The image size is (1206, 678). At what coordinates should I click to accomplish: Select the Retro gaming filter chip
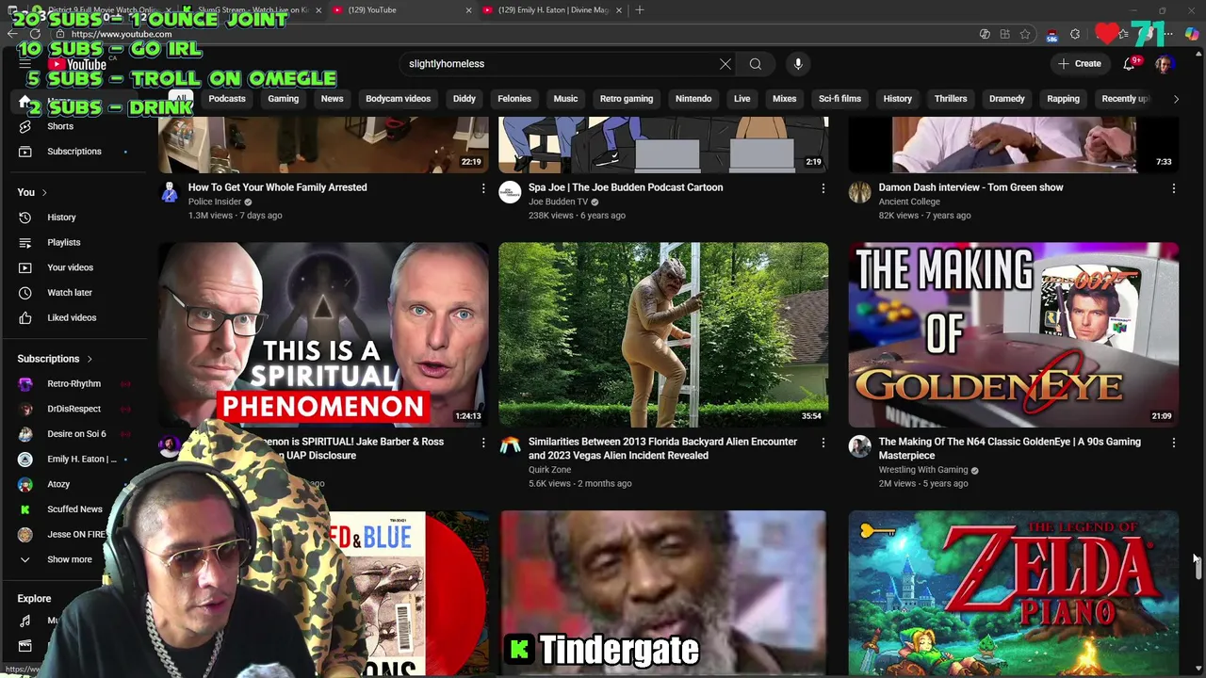(627, 99)
